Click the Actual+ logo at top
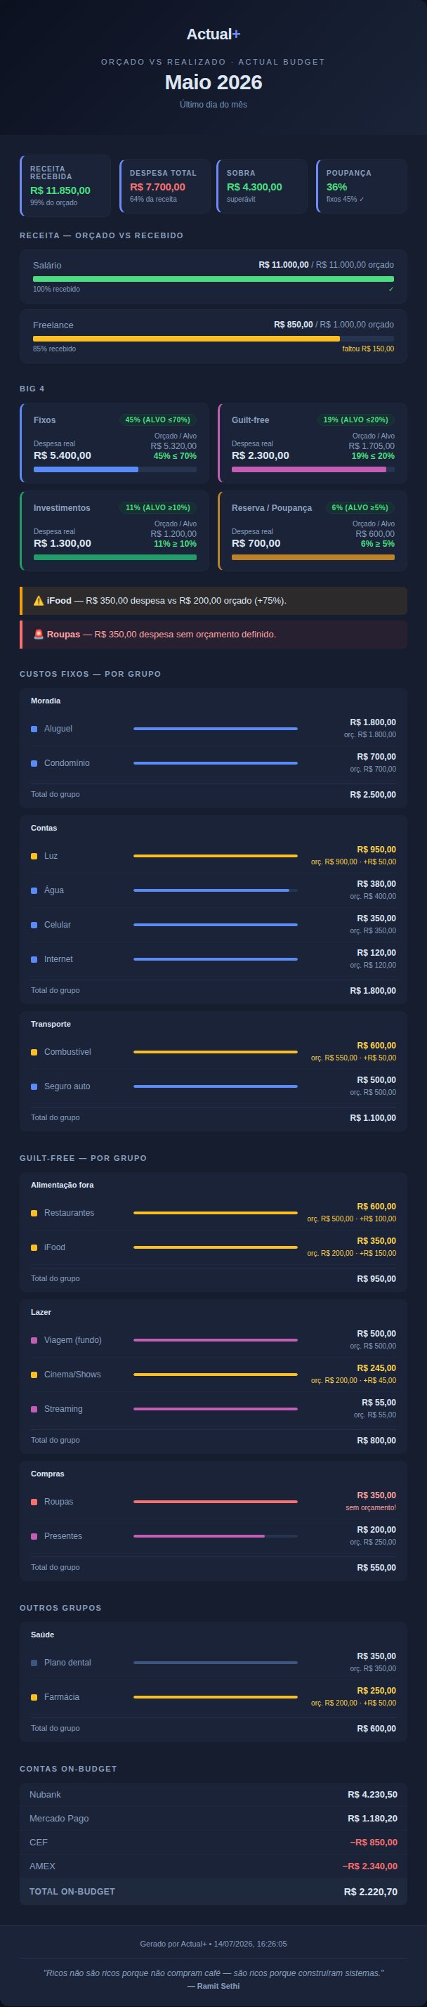Image resolution: width=427 pixels, height=2007 pixels. (x=213, y=34)
